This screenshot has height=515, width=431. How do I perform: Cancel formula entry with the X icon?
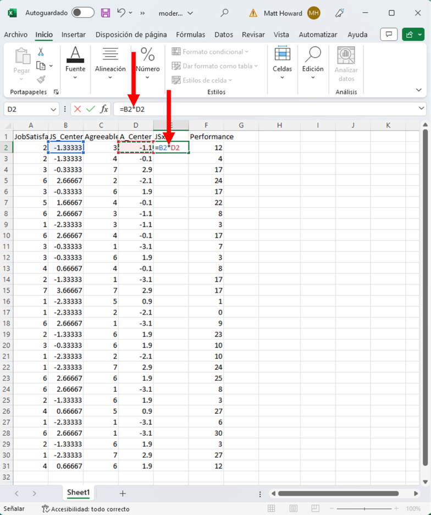[78, 109]
